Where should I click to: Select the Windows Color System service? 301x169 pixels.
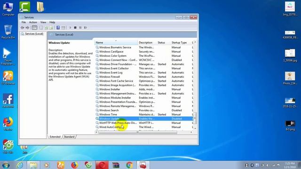tap(144, 56)
